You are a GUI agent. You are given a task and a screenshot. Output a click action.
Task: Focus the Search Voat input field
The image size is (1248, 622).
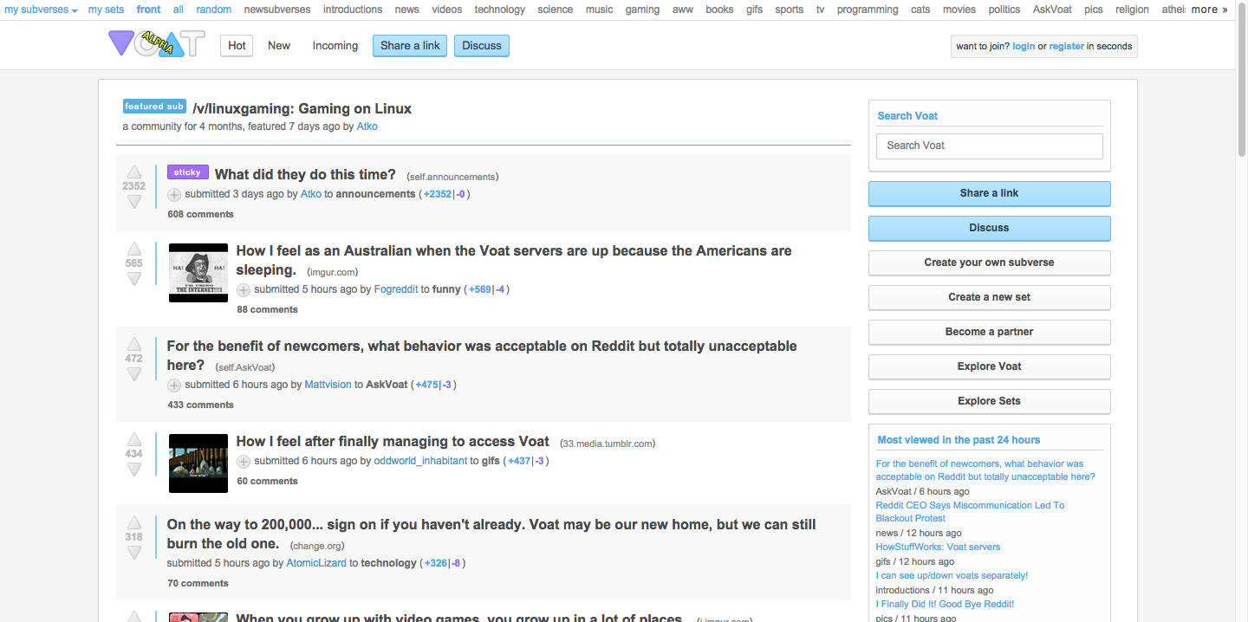(989, 146)
